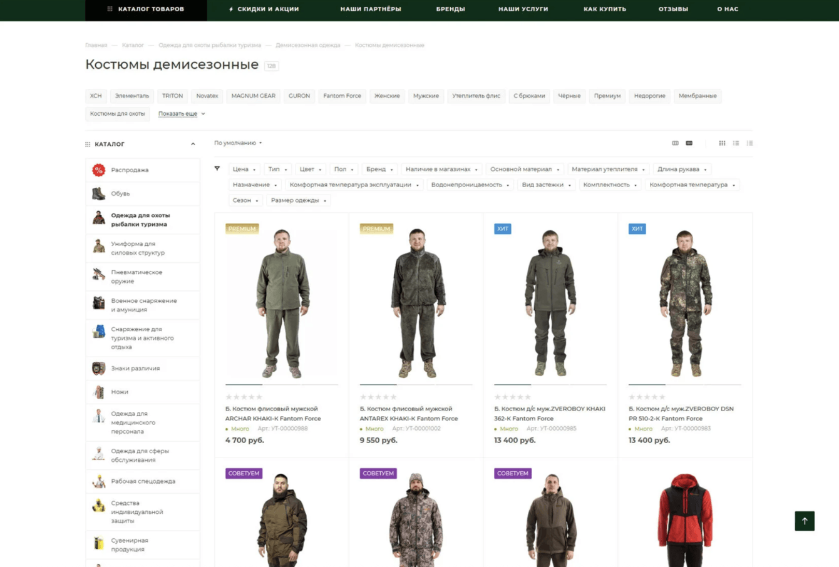Screen dimensions: 839x567
Task: Click the boot icon next to Обувь
Action: [98, 194]
